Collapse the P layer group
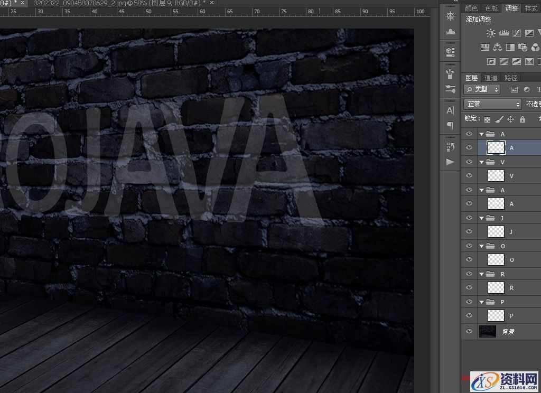The height and width of the screenshot is (393, 541). pos(481,302)
